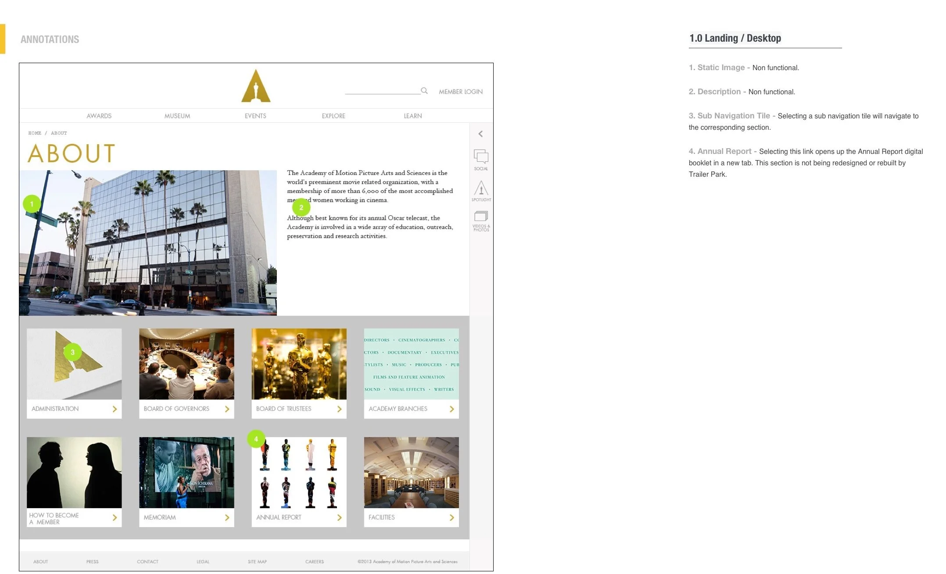This screenshot has height=574, width=946.
Task: Click the Legal footer link
Action: tap(203, 562)
